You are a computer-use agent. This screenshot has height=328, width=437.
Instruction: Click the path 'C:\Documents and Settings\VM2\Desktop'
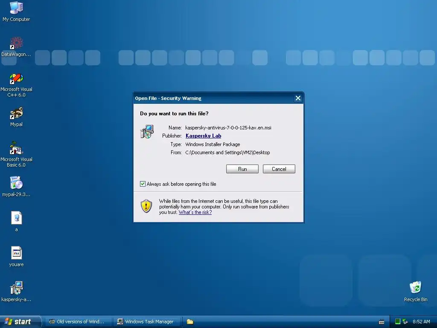tap(227, 152)
